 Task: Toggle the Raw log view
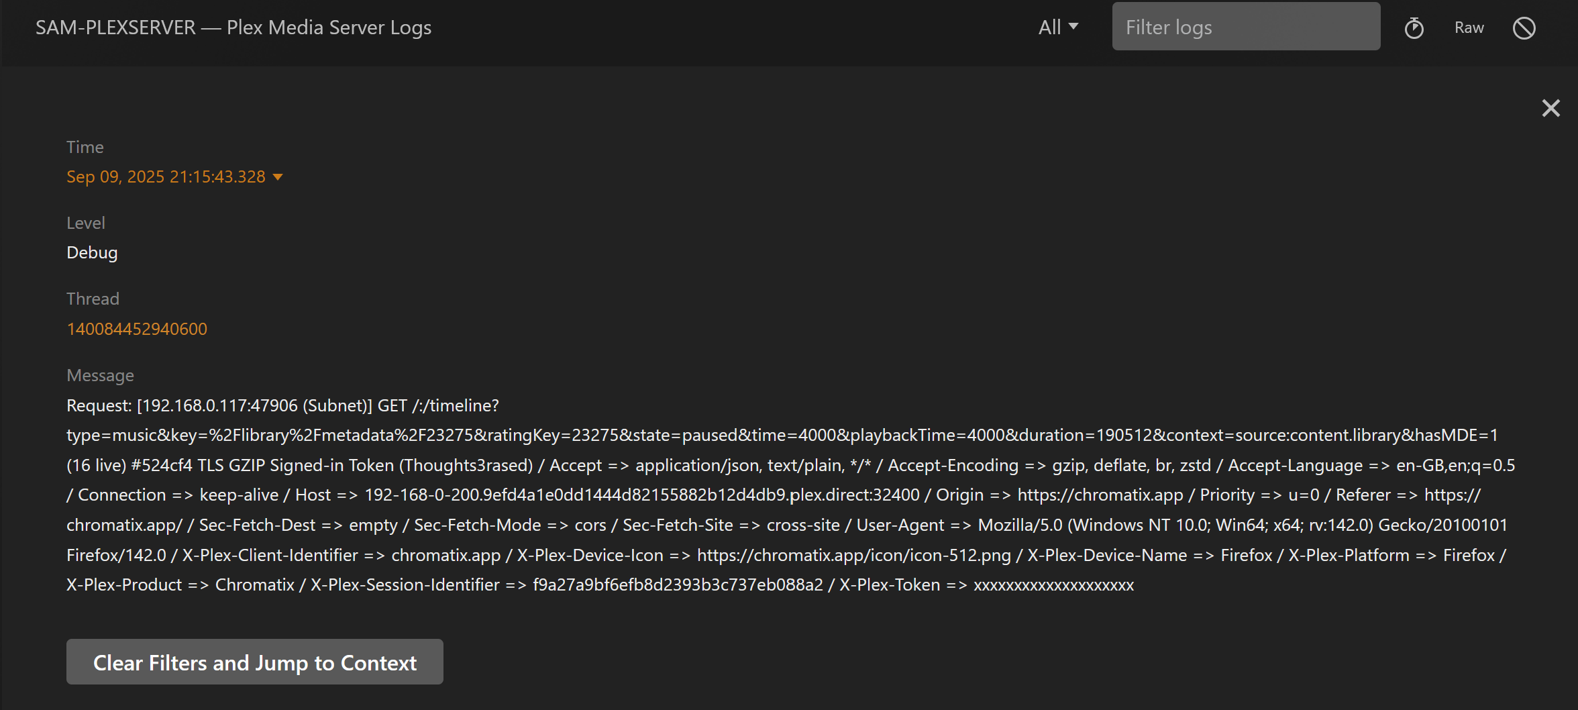pyautogui.click(x=1469, y=28)
